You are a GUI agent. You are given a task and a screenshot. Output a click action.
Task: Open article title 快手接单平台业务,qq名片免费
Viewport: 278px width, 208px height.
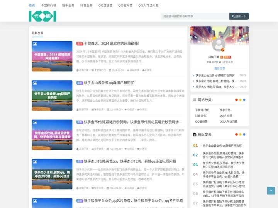tap(133, 200)
